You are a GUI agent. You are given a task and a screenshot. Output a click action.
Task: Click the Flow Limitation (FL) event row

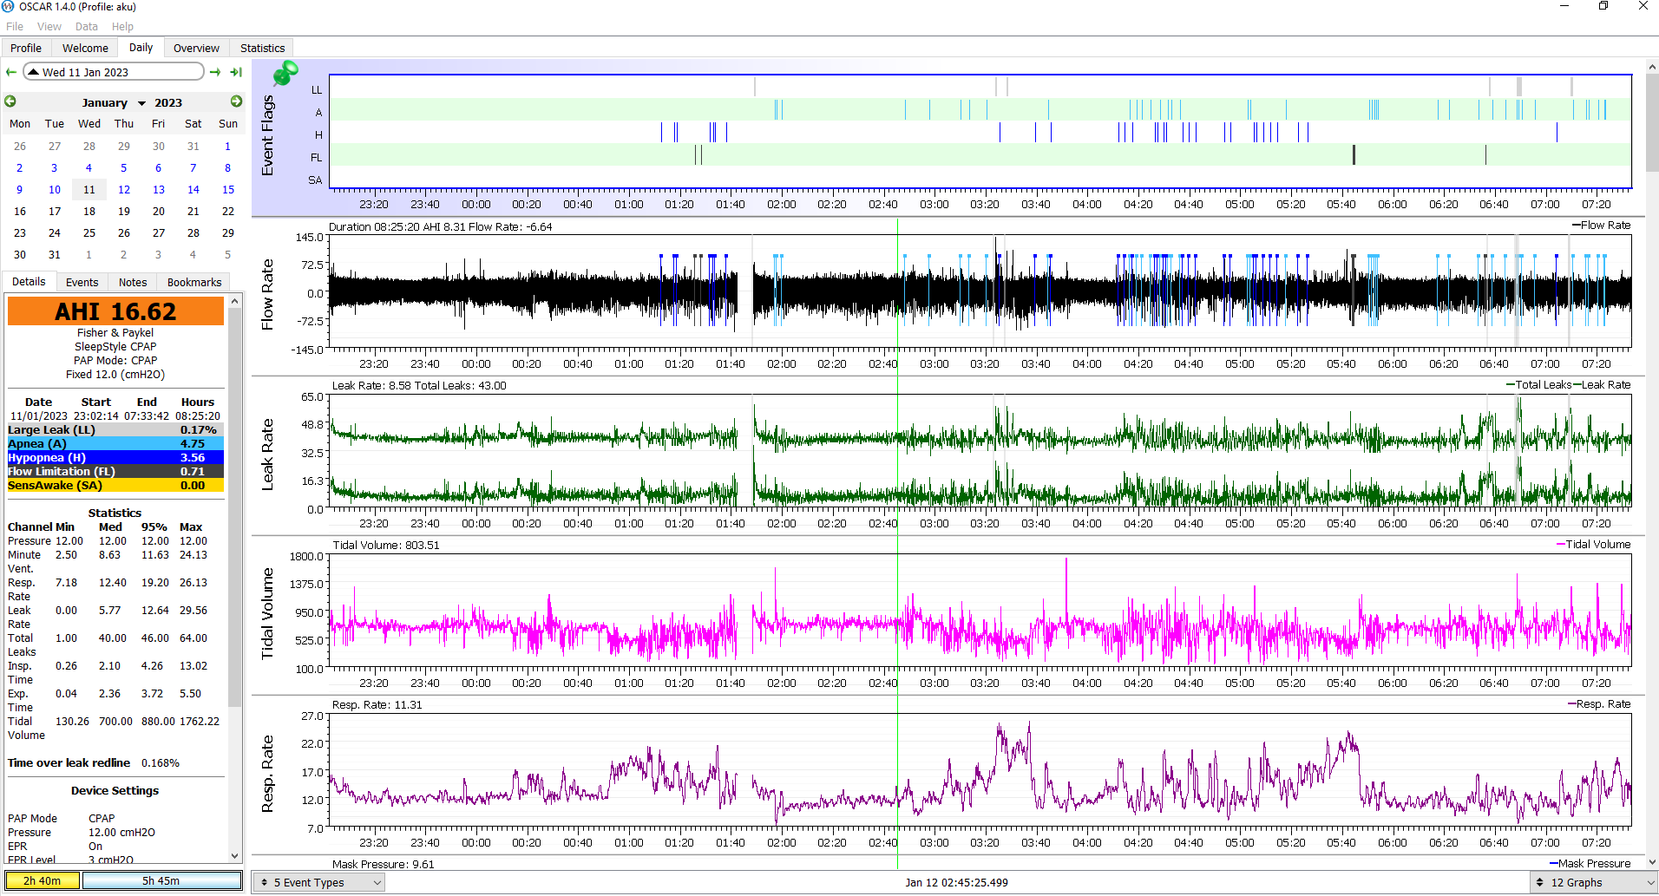point(115,471)
